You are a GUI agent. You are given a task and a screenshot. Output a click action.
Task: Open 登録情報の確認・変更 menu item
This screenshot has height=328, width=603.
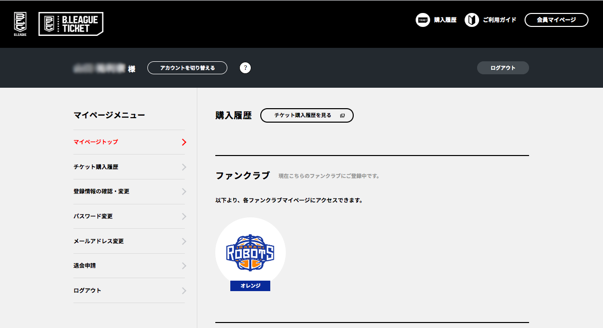coord(129,191)
